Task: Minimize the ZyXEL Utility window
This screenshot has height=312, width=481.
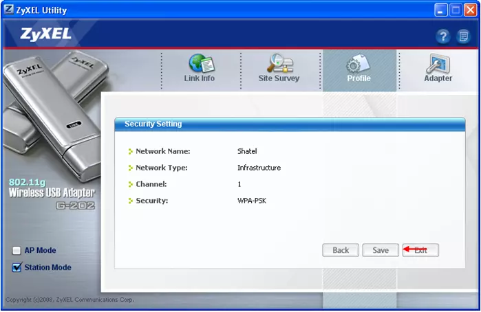Action: [x=441, y=10]
